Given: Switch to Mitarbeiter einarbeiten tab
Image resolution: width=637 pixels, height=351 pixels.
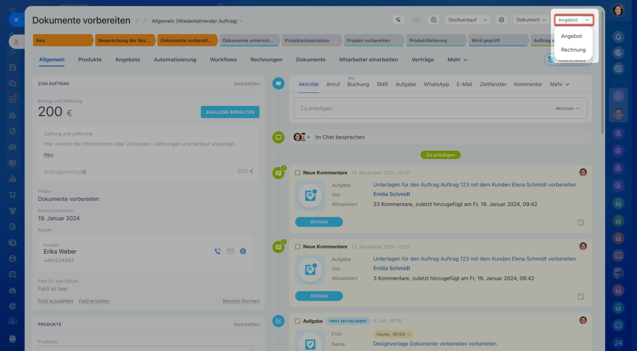Looking at the screenshot, I should point(368,60).
